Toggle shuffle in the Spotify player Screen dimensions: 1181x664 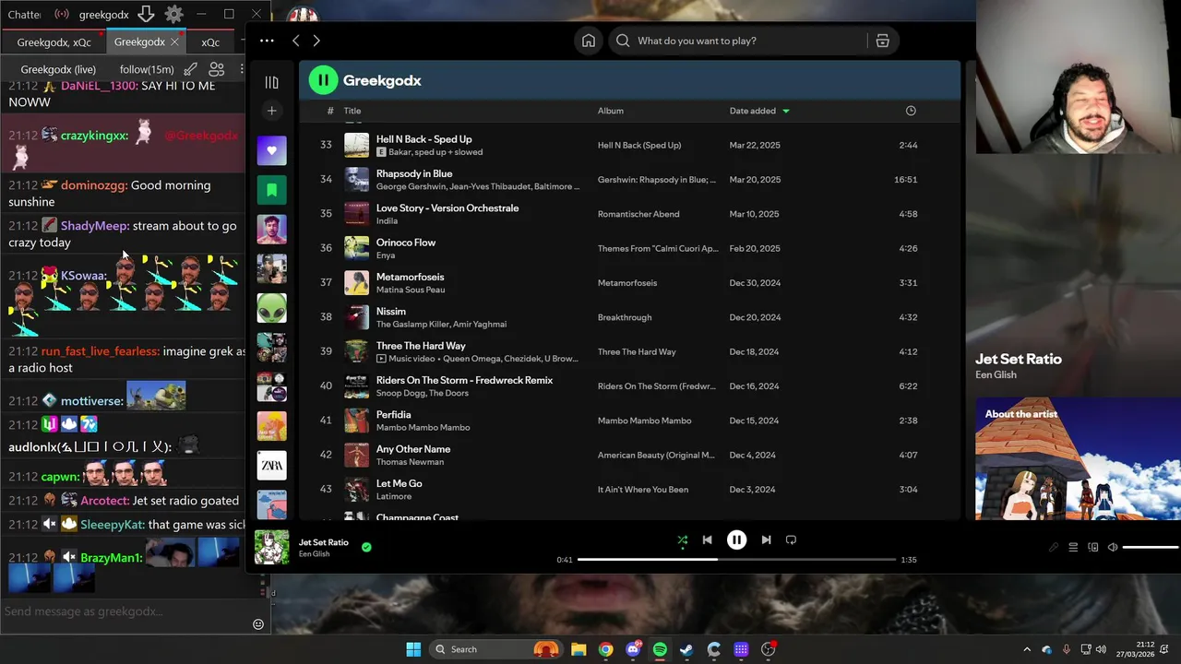(682, 540)
